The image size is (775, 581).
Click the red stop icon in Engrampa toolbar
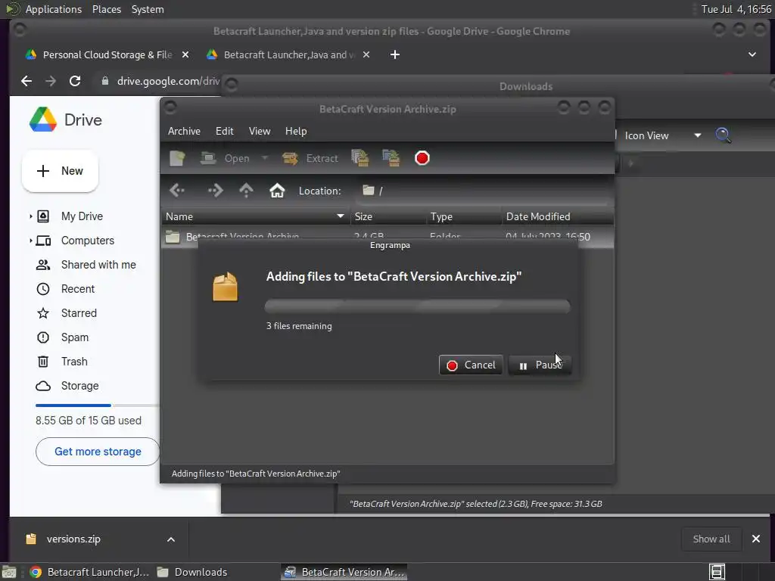coord(422,158)
